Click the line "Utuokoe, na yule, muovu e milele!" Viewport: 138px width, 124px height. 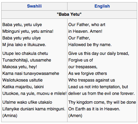pos(34,93)
